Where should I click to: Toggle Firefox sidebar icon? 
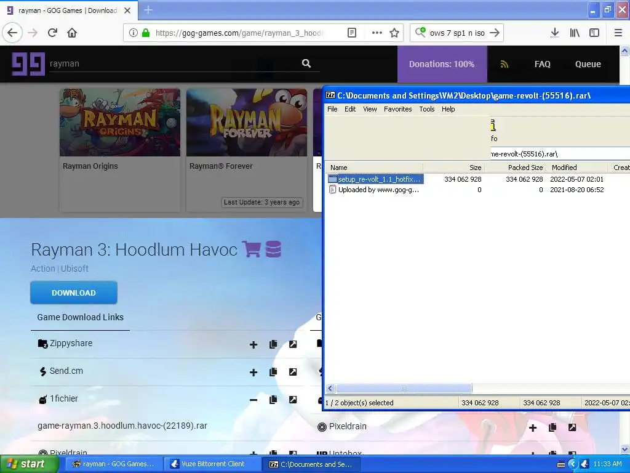[594, 33]
